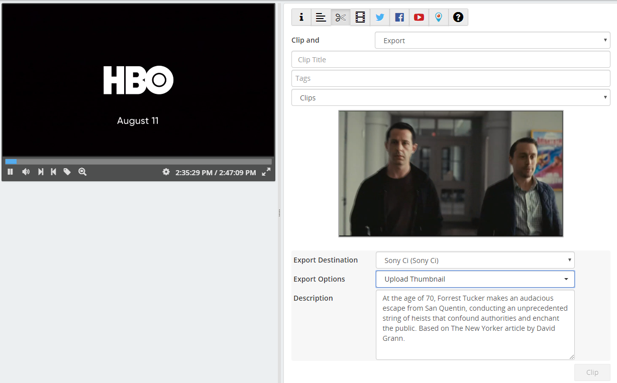Click the Export Options label
Screen dimensions: 617x383
319,279
